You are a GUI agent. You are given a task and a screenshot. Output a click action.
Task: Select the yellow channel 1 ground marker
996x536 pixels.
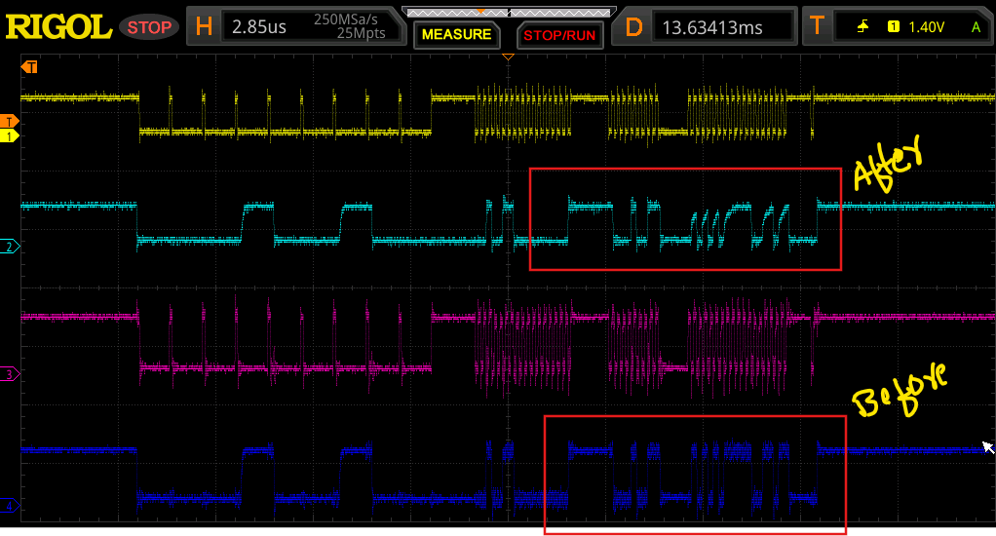point(9,135)
